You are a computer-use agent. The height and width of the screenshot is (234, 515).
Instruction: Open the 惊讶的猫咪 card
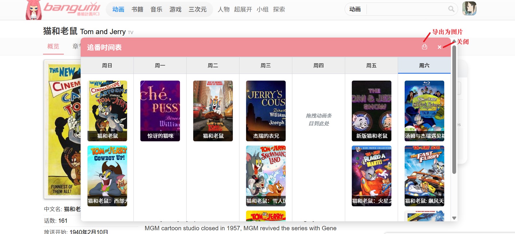point(160,111)
